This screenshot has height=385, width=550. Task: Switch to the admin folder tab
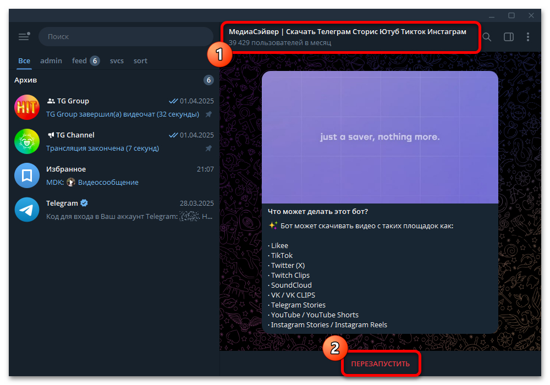[51, 61]
